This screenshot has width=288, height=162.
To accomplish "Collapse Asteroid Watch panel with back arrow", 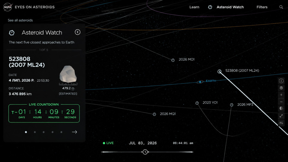I will click(77, 32).
